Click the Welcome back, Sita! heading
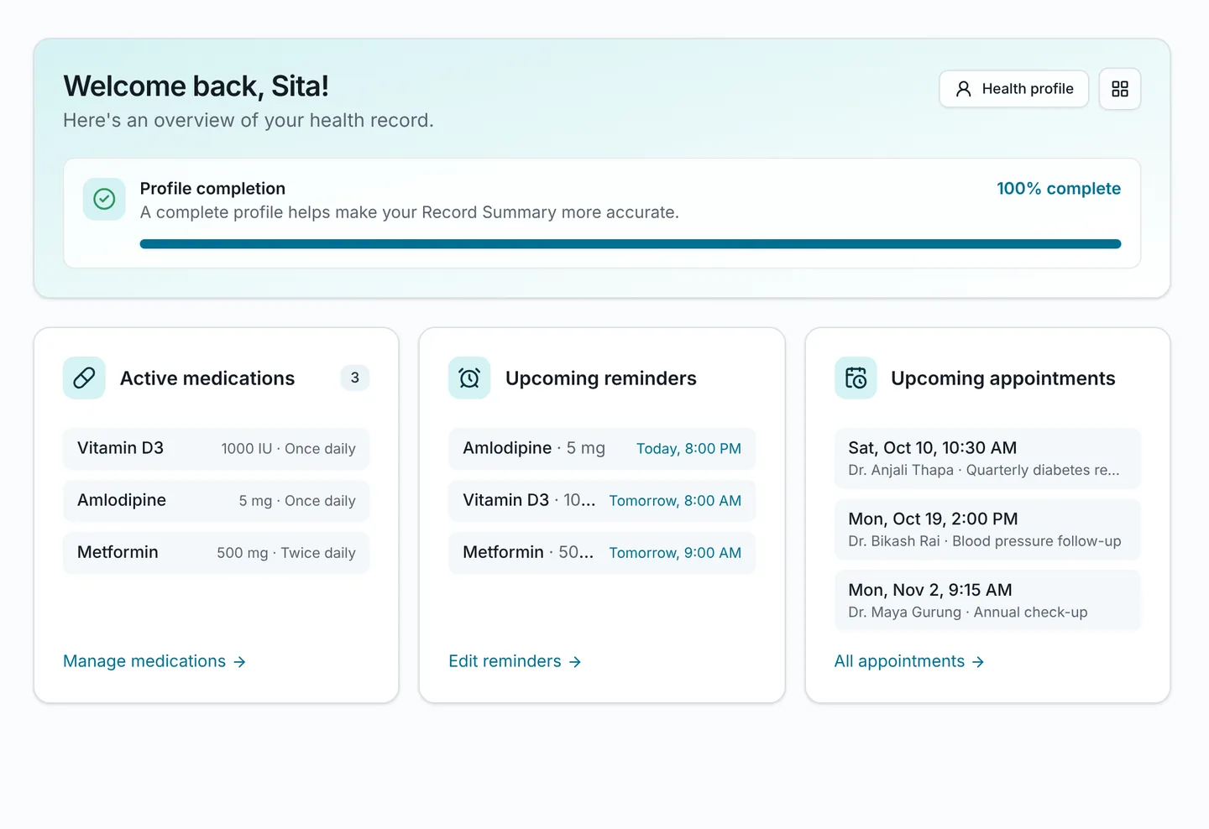Screen dimensions: 1209x829 (196, 86)
